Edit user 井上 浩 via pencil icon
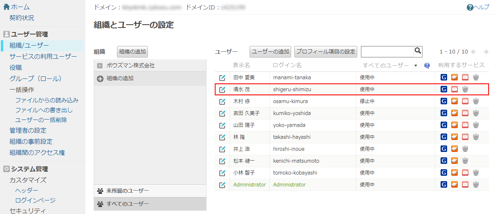Viewport: 496px width, 214px height. (x=222, y=149)
